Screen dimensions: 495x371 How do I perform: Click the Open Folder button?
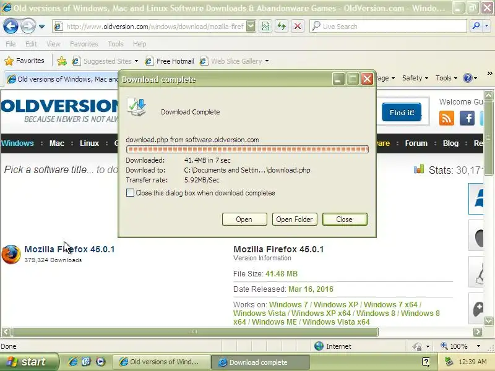pos(295,220)
